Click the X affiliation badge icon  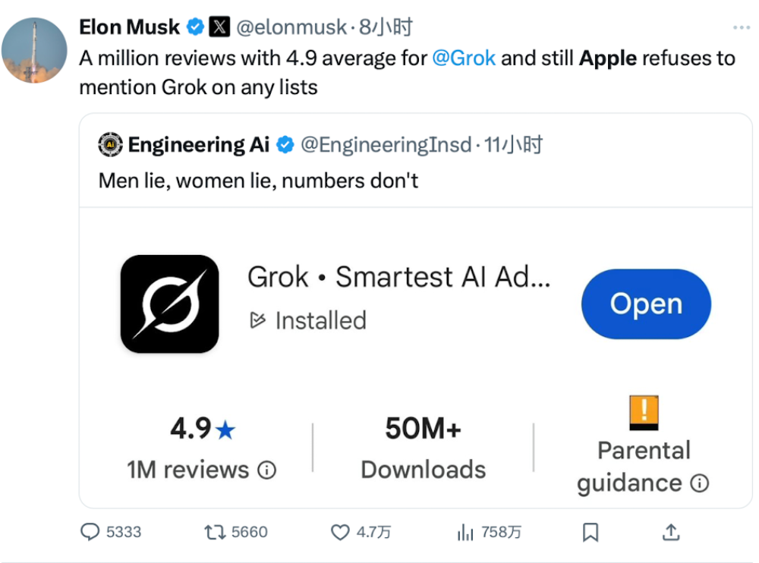pyautogui.click(x=219, y=27)
